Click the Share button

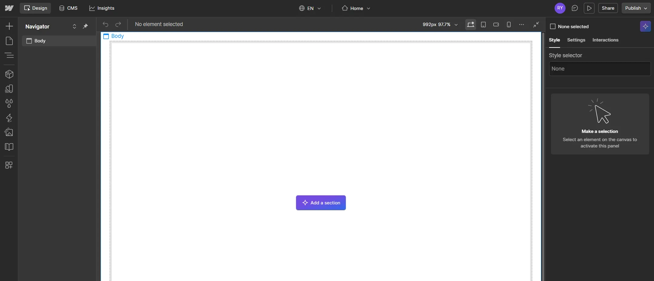pyautogui.click(x=608, y=8)
